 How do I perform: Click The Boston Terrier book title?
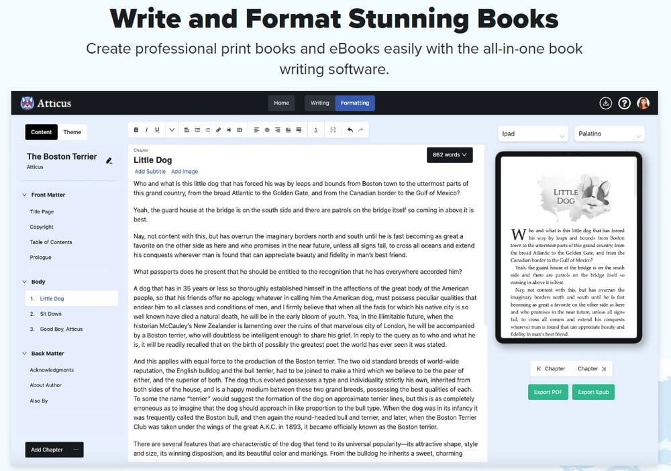click(x=62, y=156)
